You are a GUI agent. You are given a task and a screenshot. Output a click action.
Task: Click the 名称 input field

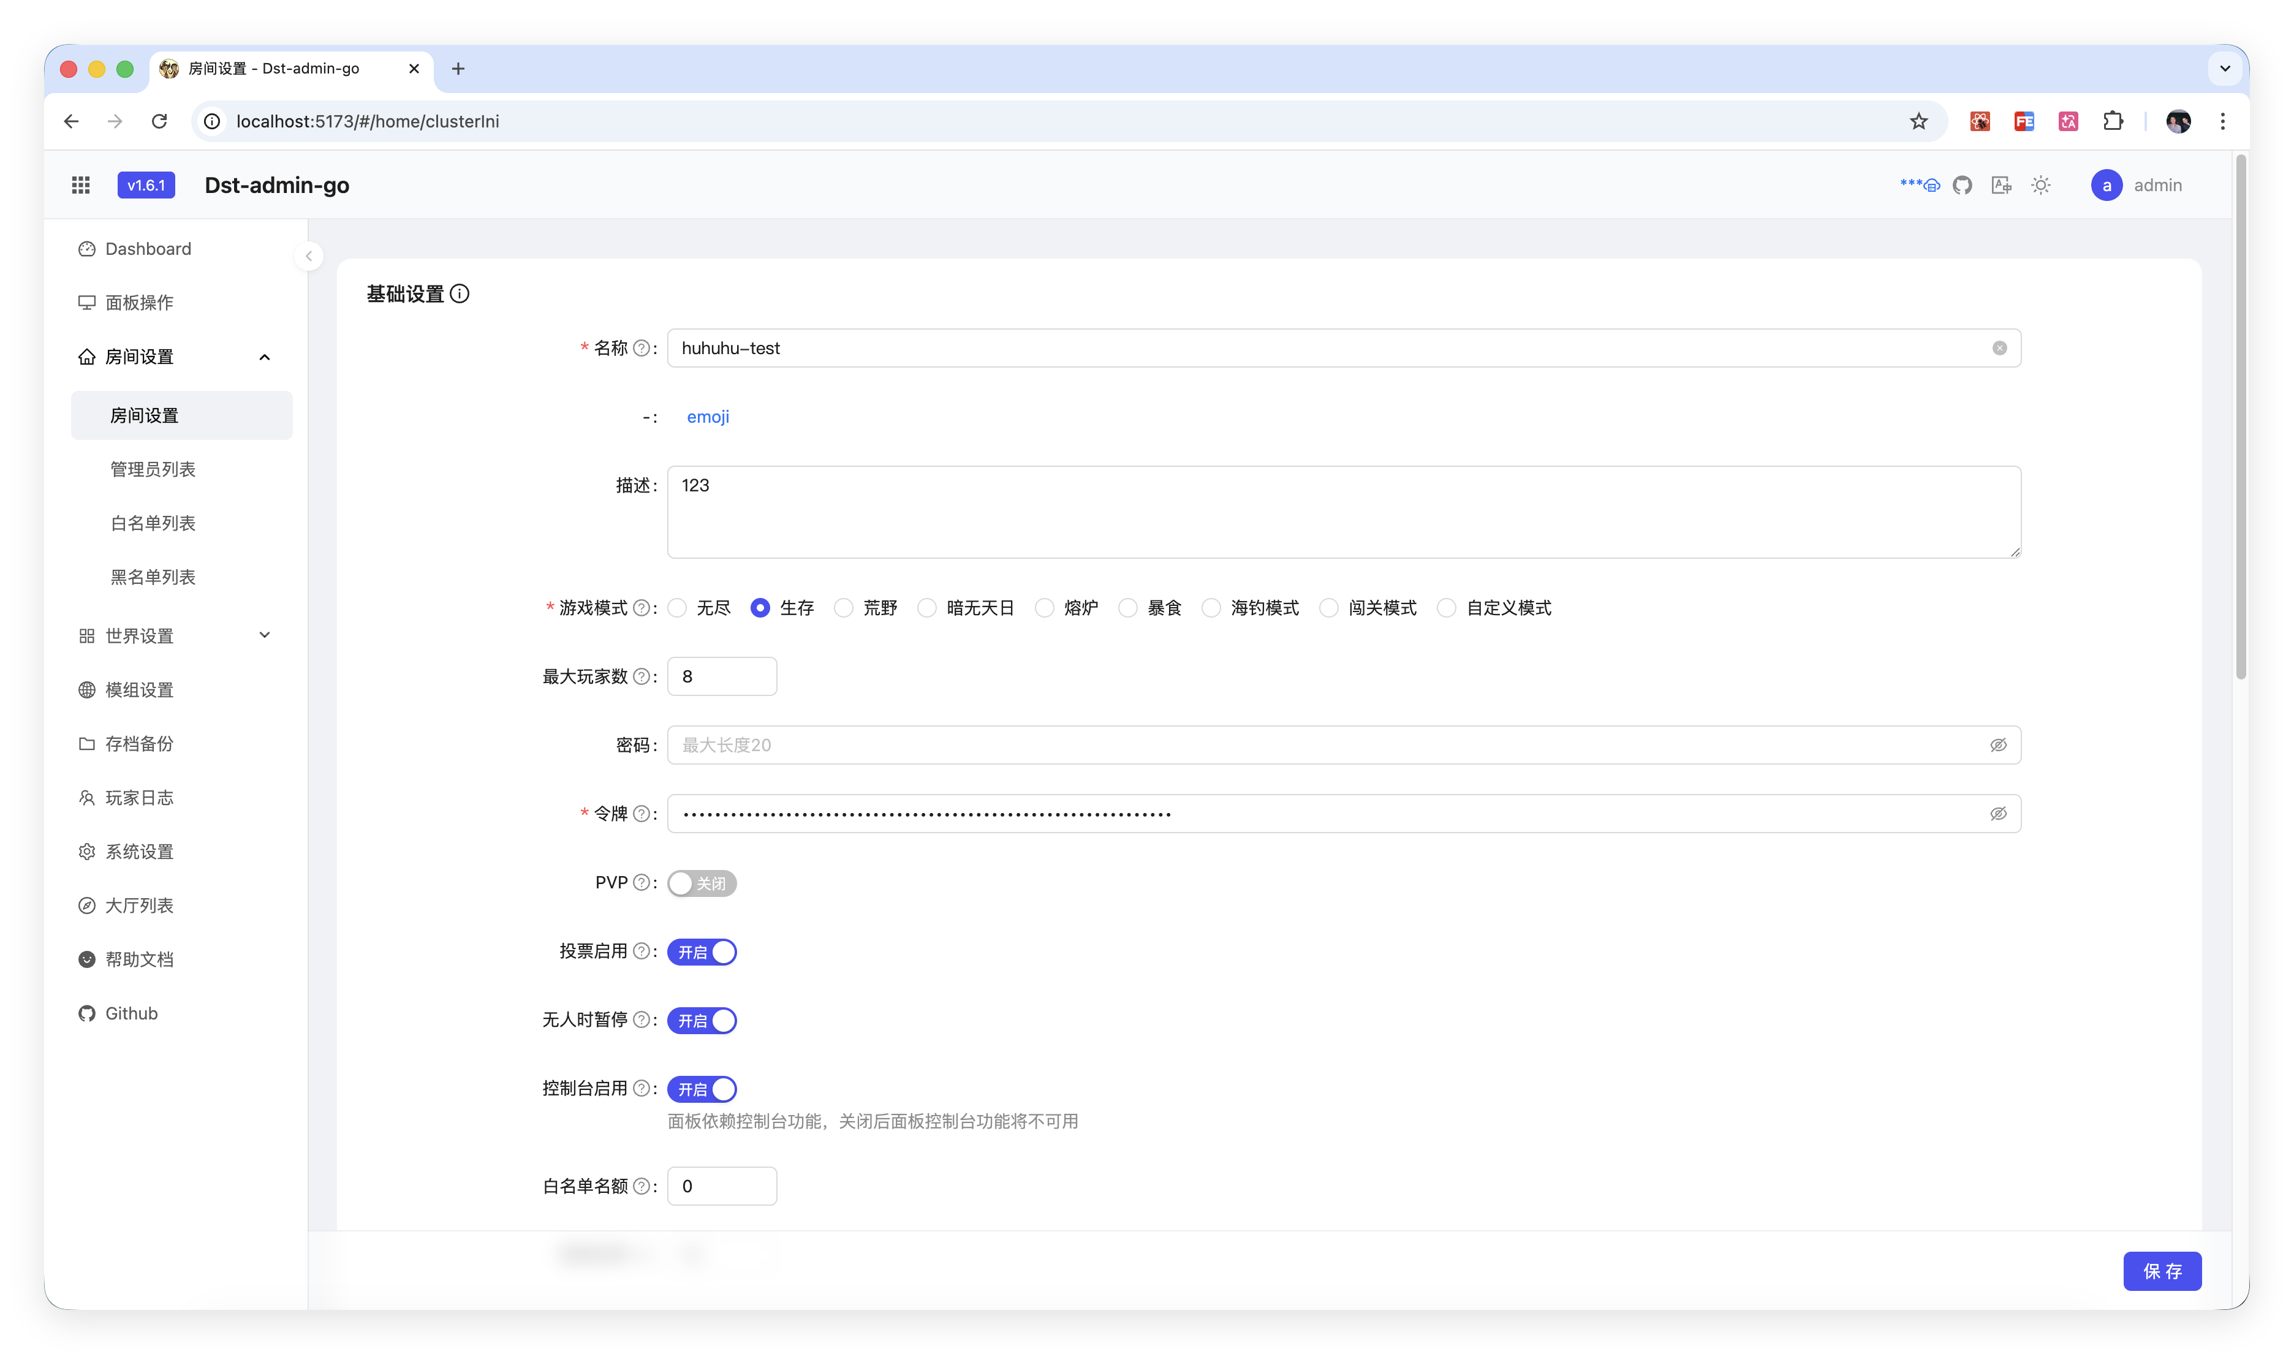click(1343, 349)
